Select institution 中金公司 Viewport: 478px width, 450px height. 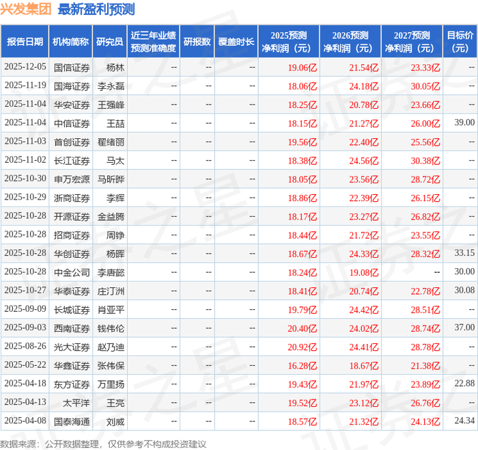tap(72, 272)
